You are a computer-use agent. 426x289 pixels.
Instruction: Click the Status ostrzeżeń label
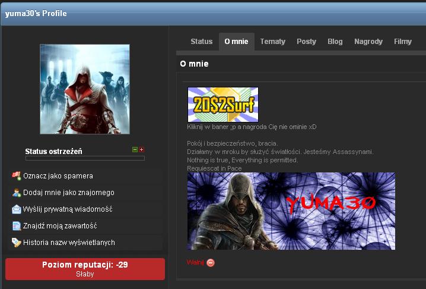pos(53,152)
